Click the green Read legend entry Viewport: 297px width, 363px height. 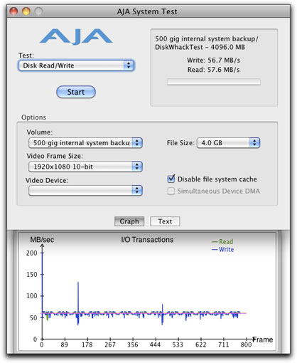pyautogui.click(x=222, y=242)
